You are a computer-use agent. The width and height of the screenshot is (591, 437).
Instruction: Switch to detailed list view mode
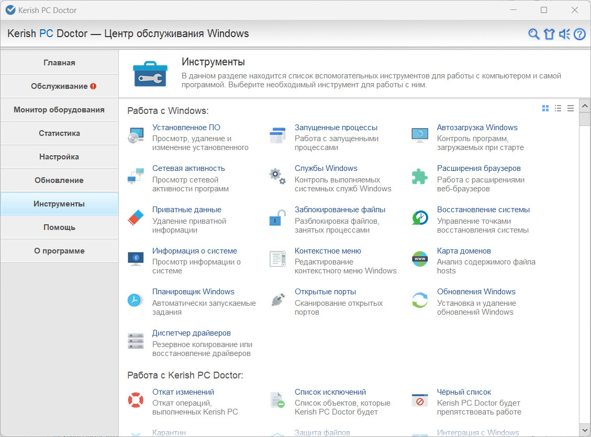click(x=558, y=108)
